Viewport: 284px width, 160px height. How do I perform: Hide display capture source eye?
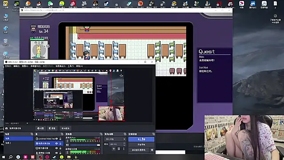click(x=56, y=148)
